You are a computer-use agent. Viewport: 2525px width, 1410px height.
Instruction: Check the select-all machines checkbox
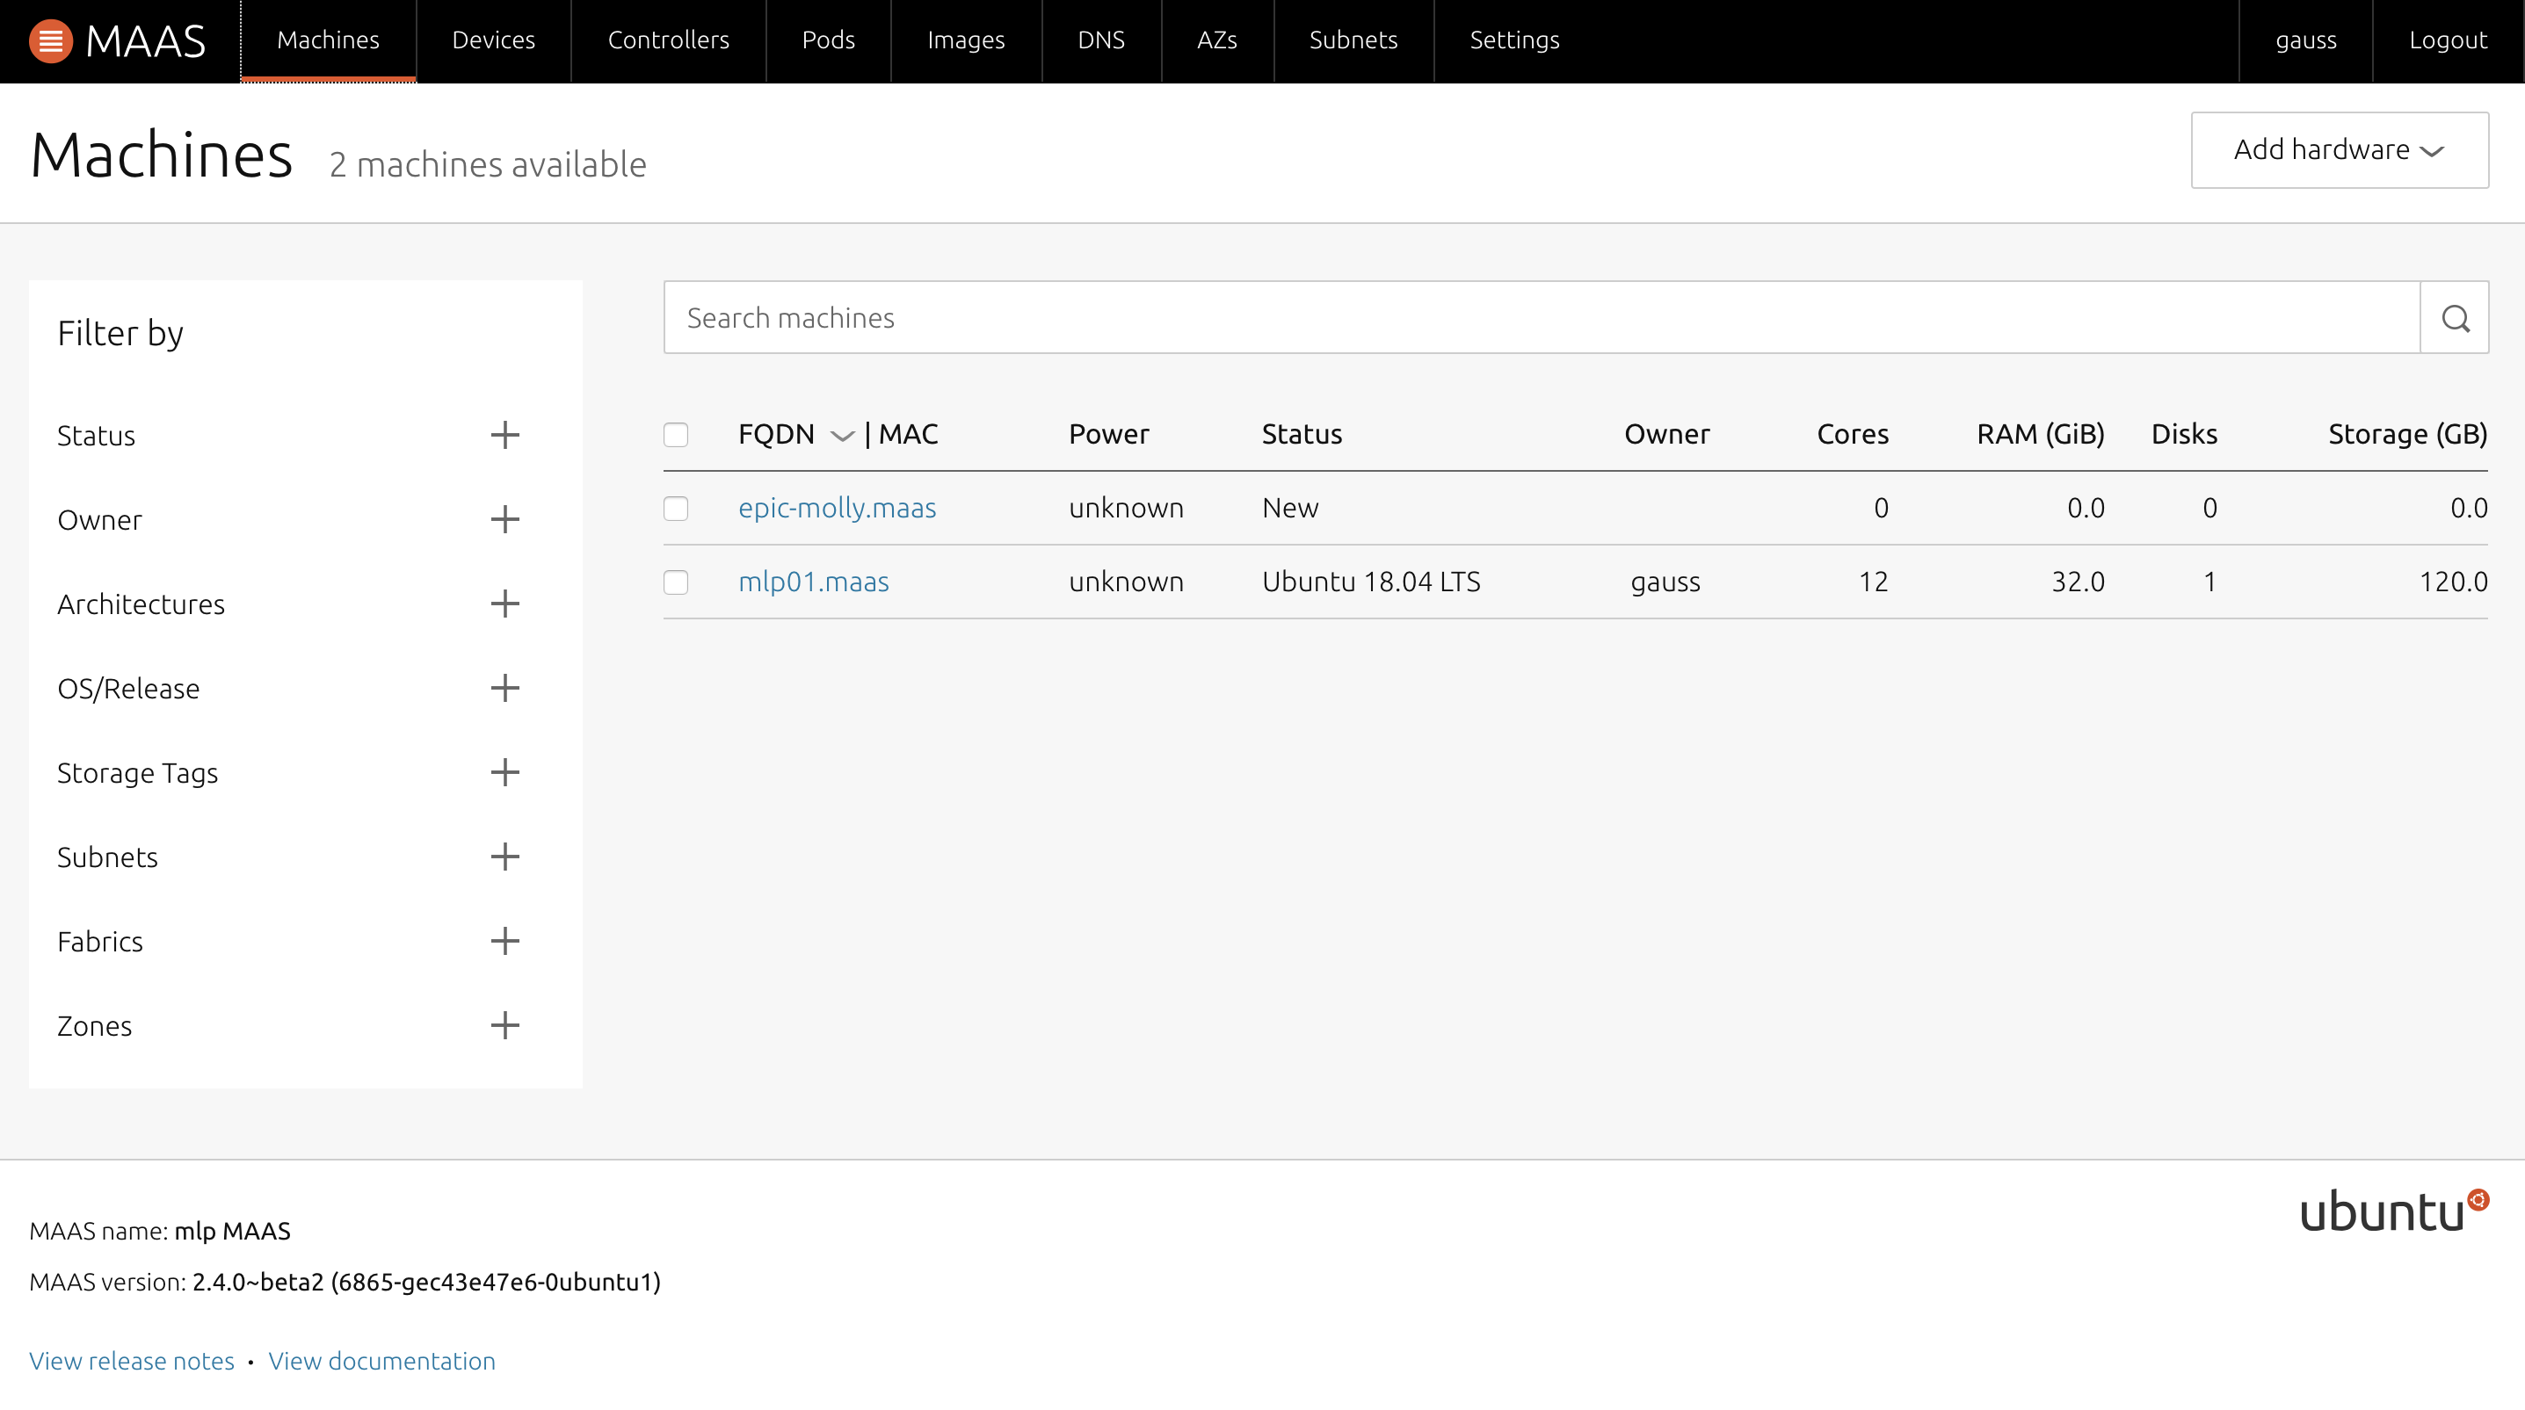675,434
